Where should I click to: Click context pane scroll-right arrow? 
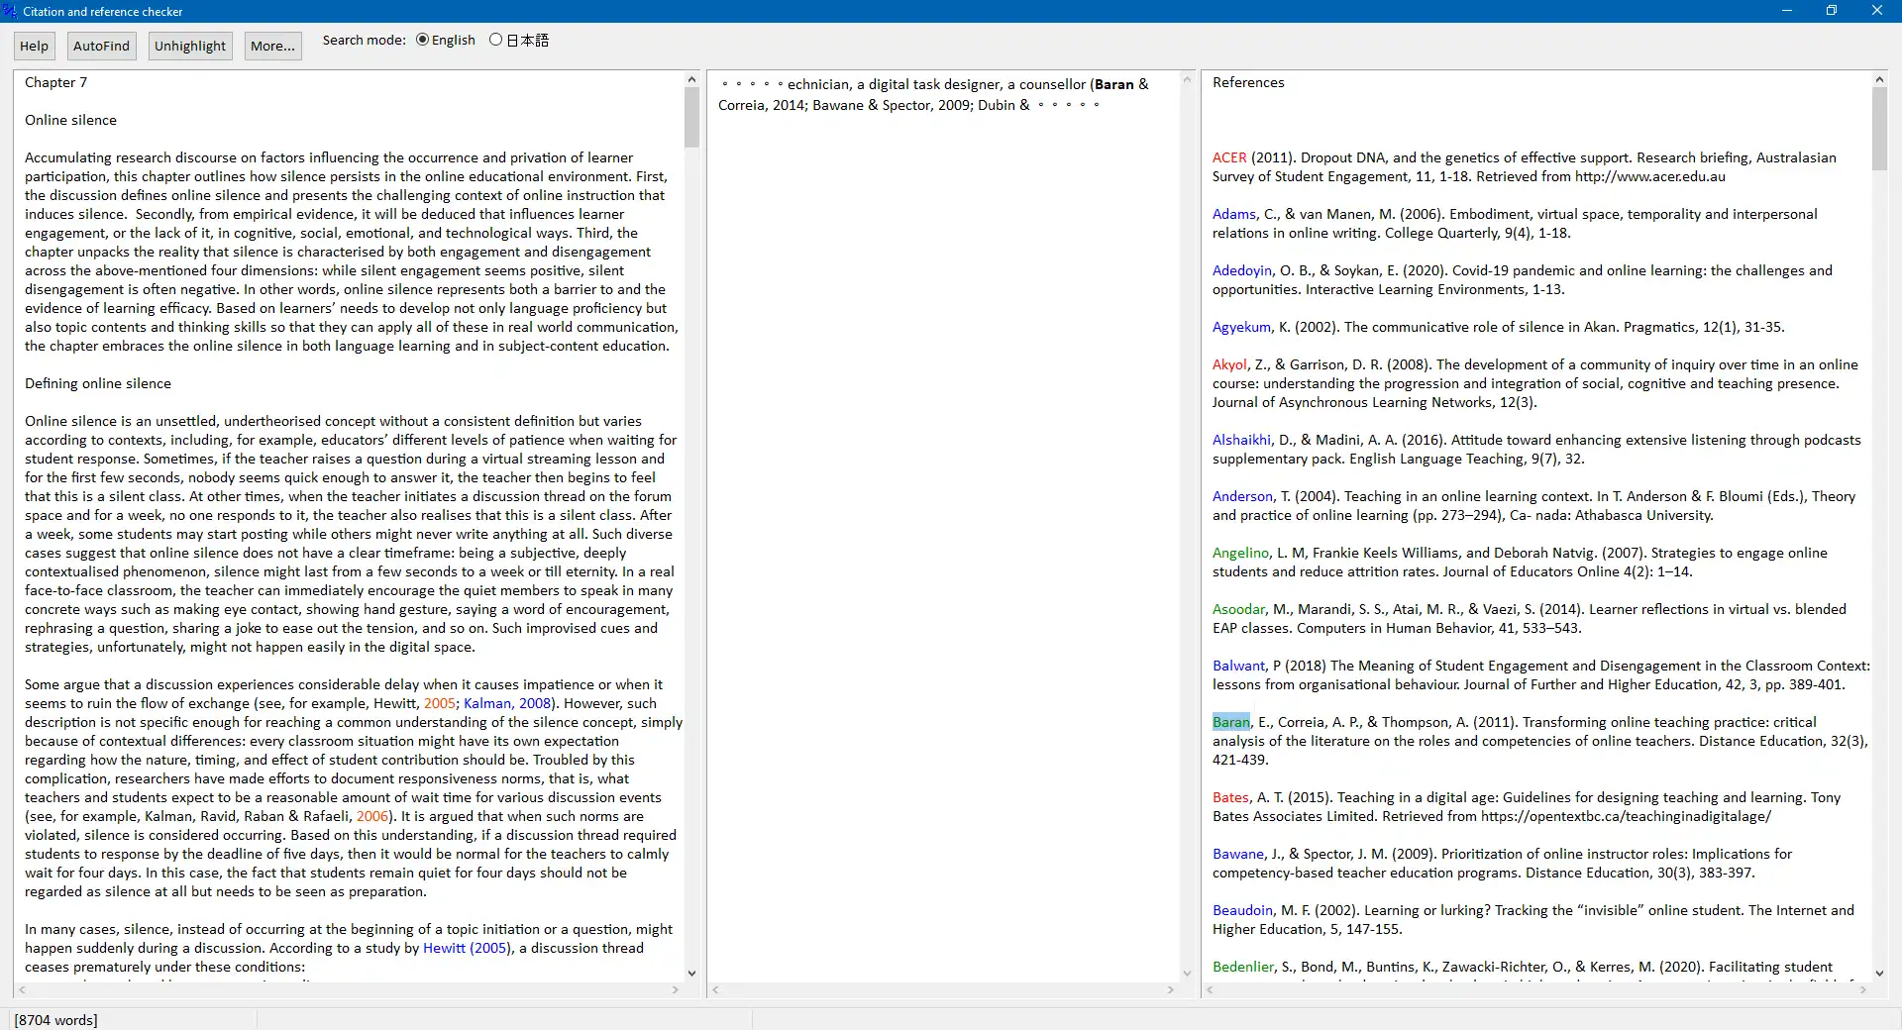click(1171, 989)
